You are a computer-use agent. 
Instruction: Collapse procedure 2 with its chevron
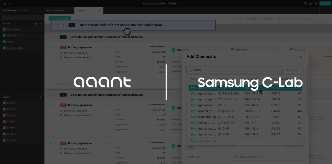tap(55, 95)
